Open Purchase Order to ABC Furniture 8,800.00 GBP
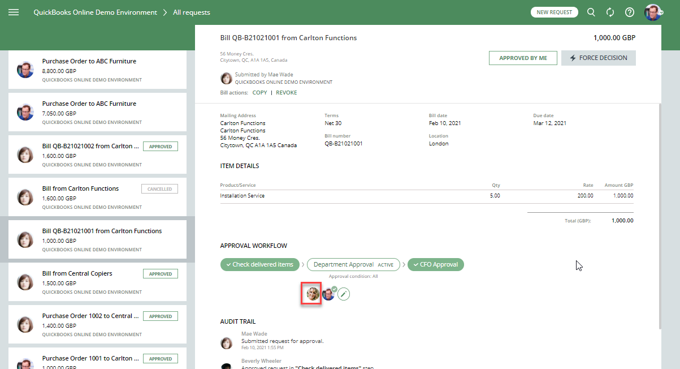680x369 pixels. pos(97,70)
